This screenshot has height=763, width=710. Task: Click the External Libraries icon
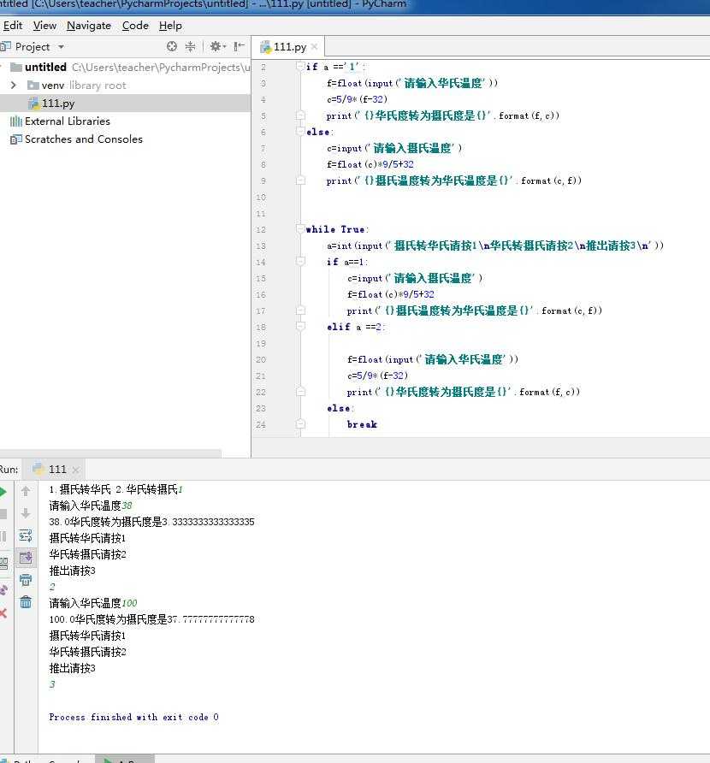[16, 121]
